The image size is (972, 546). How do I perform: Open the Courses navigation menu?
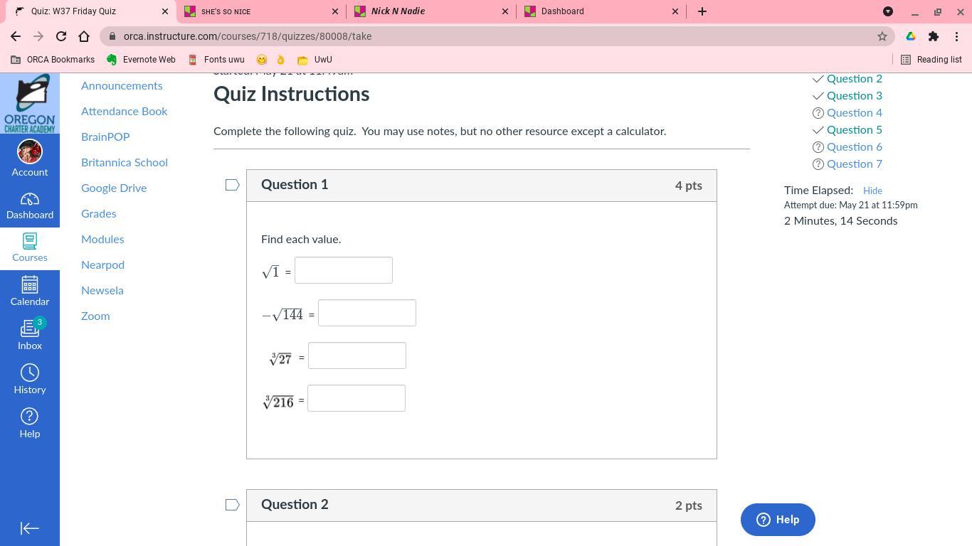click(30, 247)
